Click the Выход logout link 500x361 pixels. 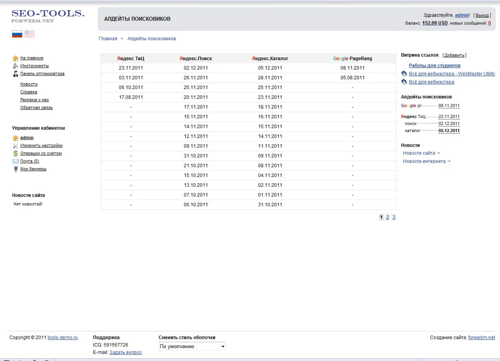click(x=482, y=16)
